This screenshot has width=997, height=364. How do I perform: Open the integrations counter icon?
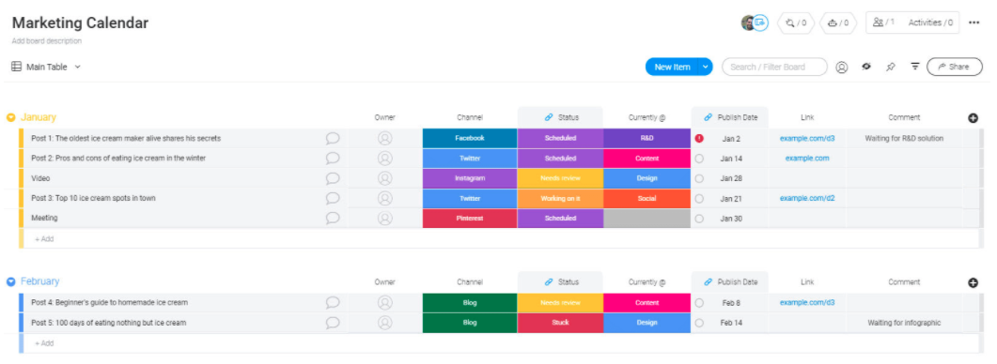click(x=795, y=23)
